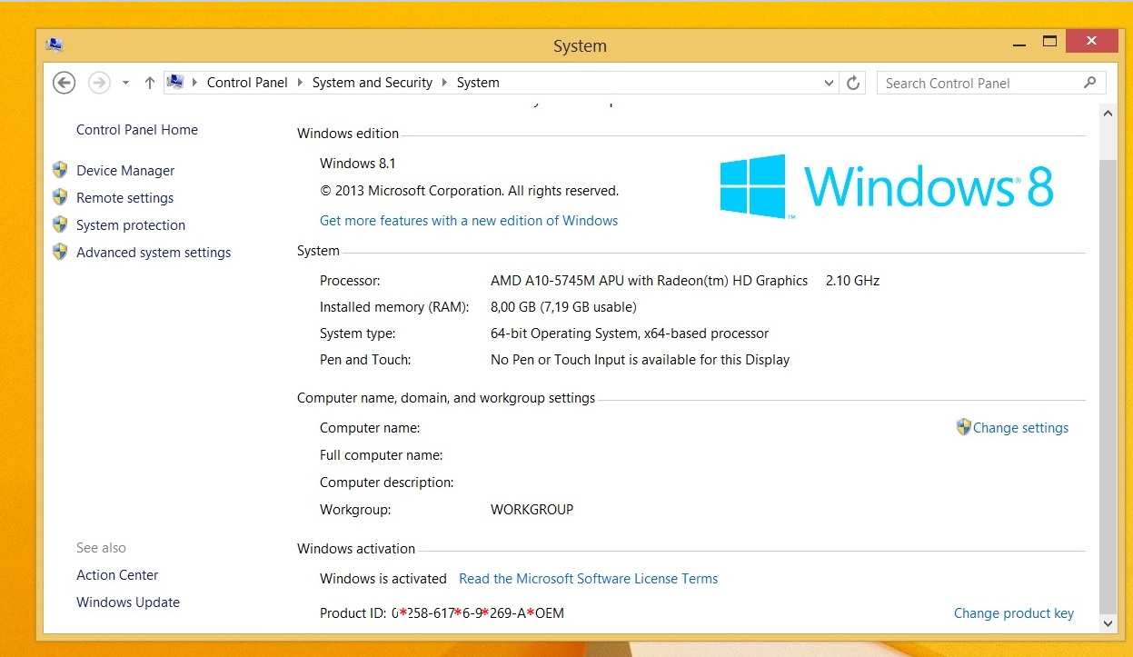1133x657 pixels.
Task: Click the computer icon in address bar
Action: (x=175, y=82)
